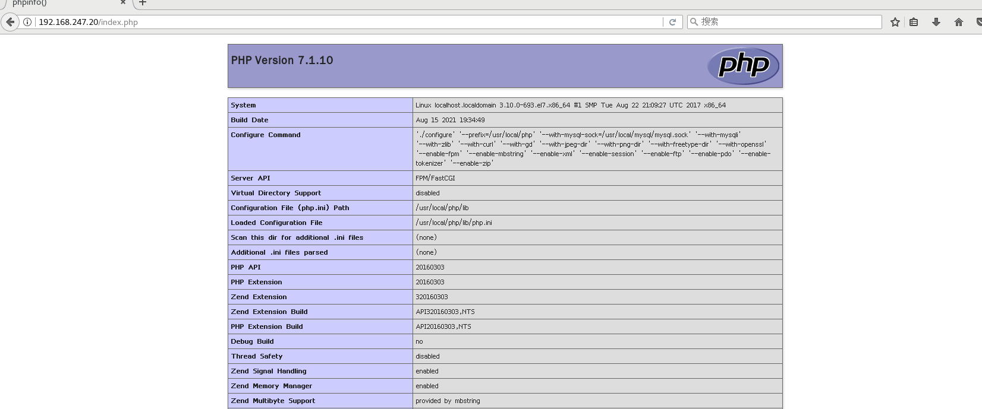Select the PHP Extension label

256,282
